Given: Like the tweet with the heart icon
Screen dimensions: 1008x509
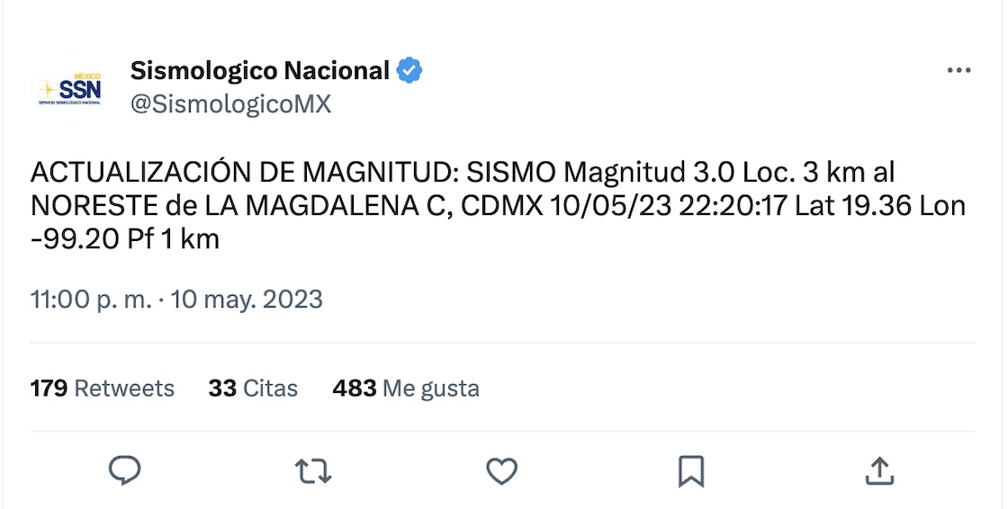Looking at the screenshot, I should click(x=501, y=470).
